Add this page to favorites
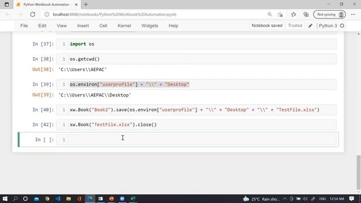The width and height of the screenshot is (361, 203). [x=280, y=15]
